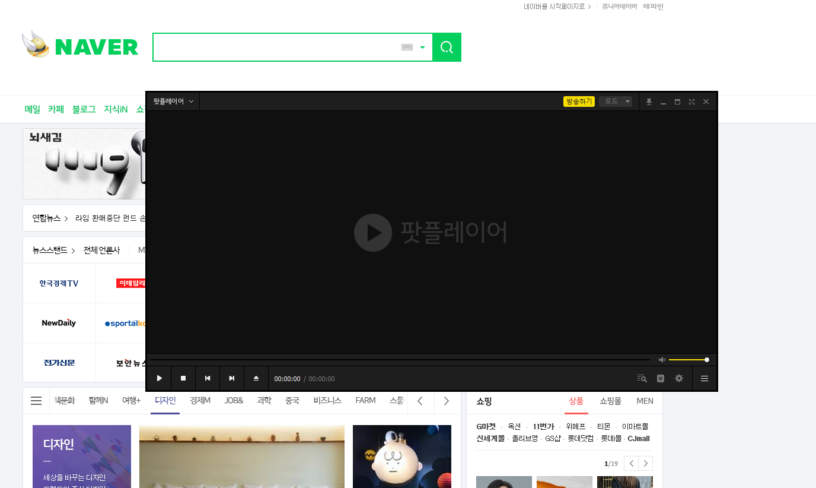Open file with the eject icon
The height and width of the screenshot is (488, 816).
point(256,378)
